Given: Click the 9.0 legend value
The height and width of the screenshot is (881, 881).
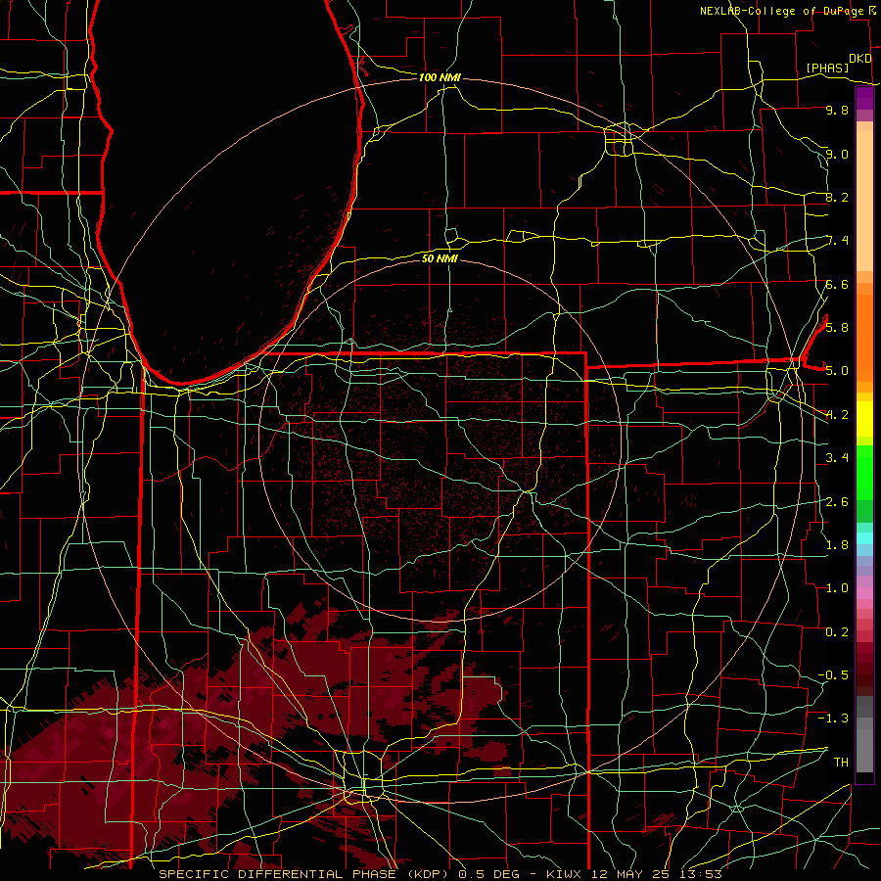Looking at the screenshot, I should pos(837,154).
